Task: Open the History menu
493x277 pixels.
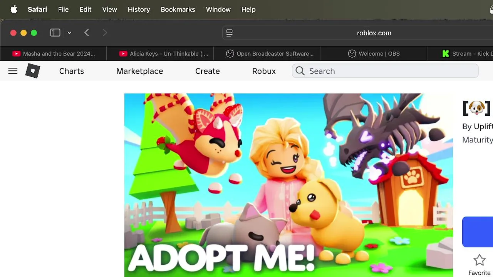Action: [x=139, y=10]
